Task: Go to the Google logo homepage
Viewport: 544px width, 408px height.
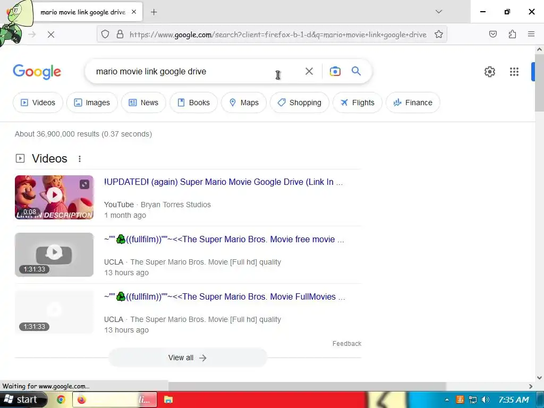Action: (x=37, y=72)
